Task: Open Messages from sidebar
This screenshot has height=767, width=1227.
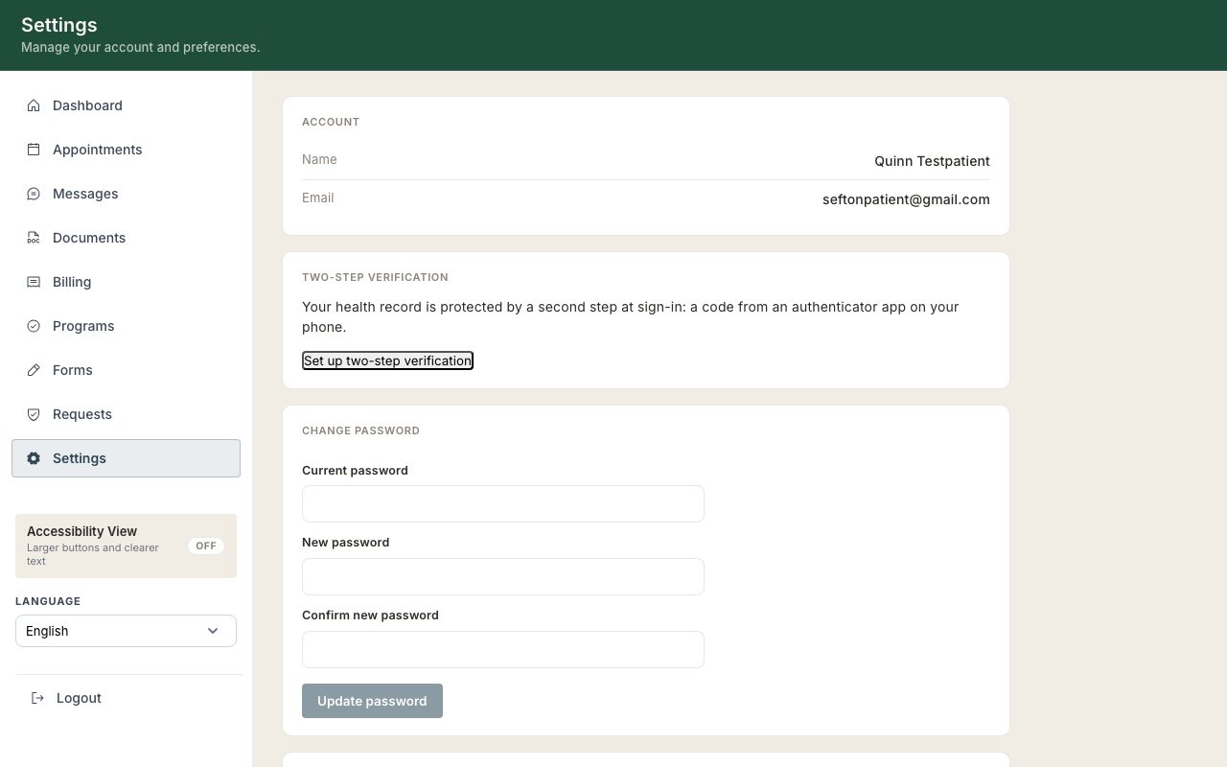Action: click(126, 194)
